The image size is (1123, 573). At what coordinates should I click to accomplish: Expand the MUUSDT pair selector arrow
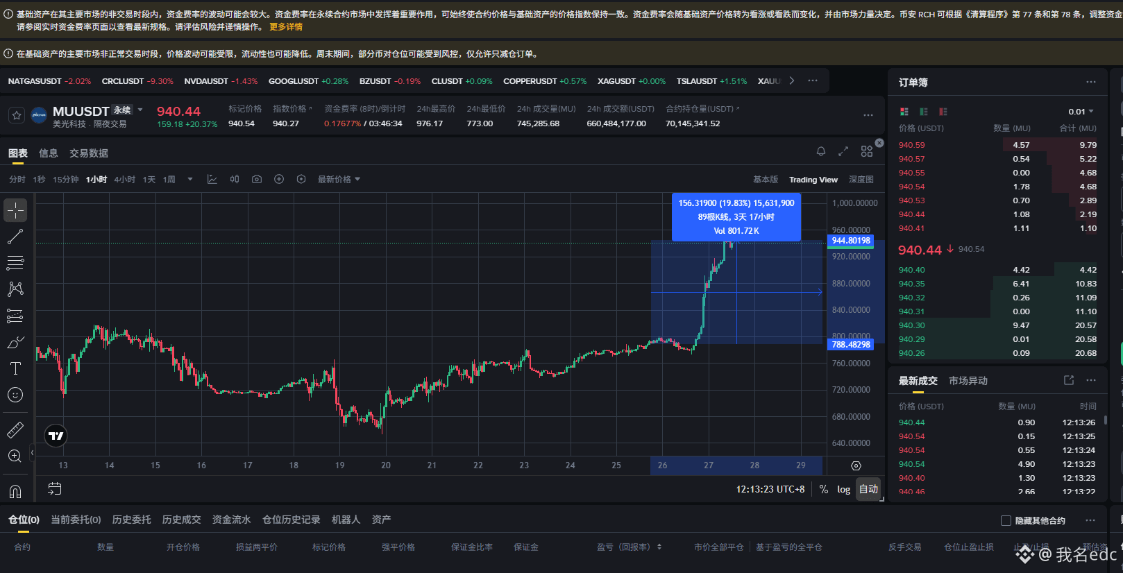click(140, 110)
